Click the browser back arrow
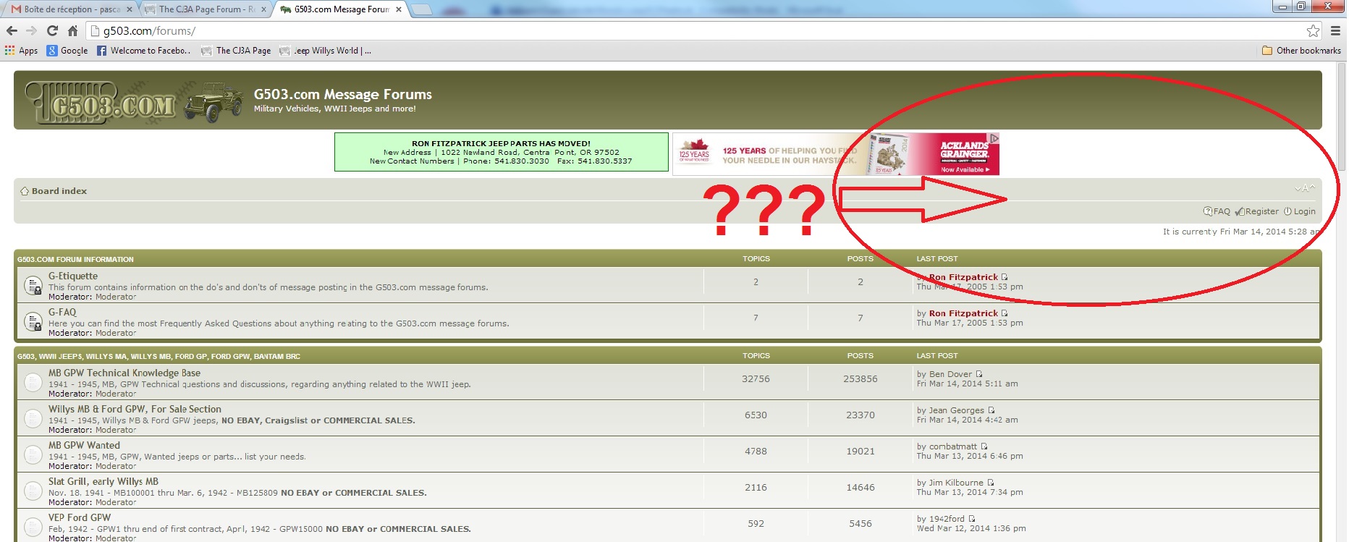1349x542 pixels. 12,30
